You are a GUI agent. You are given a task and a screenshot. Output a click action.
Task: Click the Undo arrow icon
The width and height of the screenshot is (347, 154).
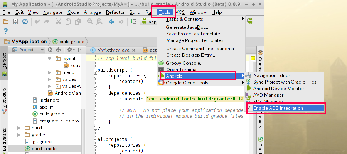tap(37, 22)
